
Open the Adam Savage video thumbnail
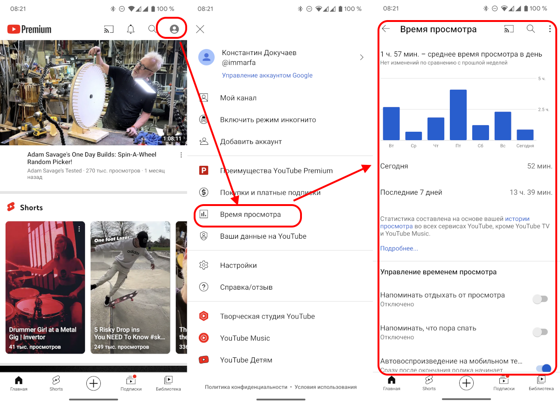click(93, 92)
